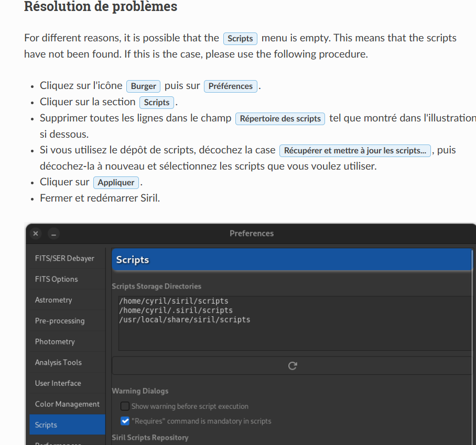Select Scripts section in sidebar

tap(46, 425)
